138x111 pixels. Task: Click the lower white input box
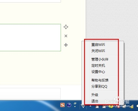click(30, 94)
